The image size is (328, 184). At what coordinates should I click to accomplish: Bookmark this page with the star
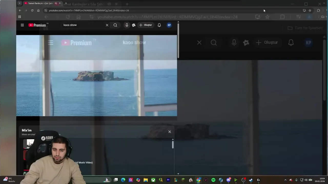point(310,10)
